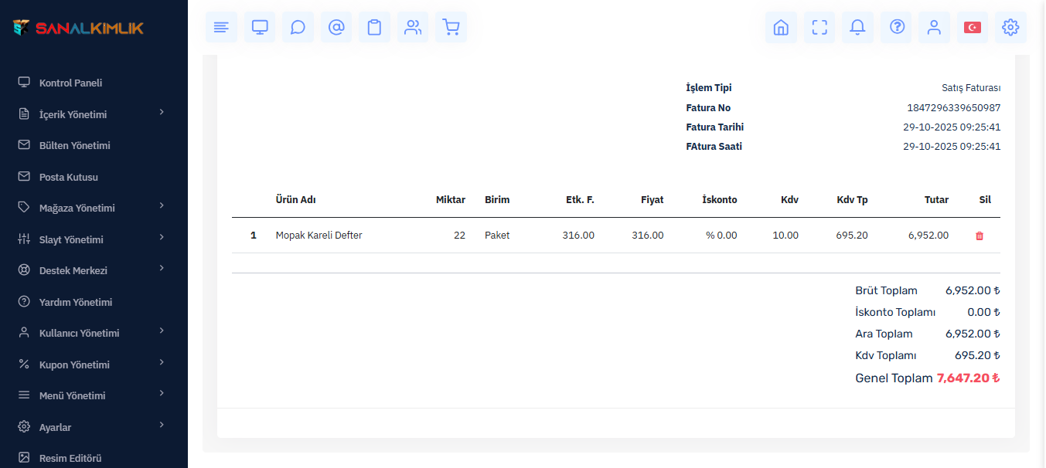Open the users group icon
The image size is (1046, 468).
pos(413,28)
